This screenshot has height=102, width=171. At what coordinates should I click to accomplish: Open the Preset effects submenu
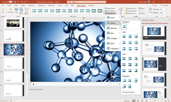click(113, 17)
